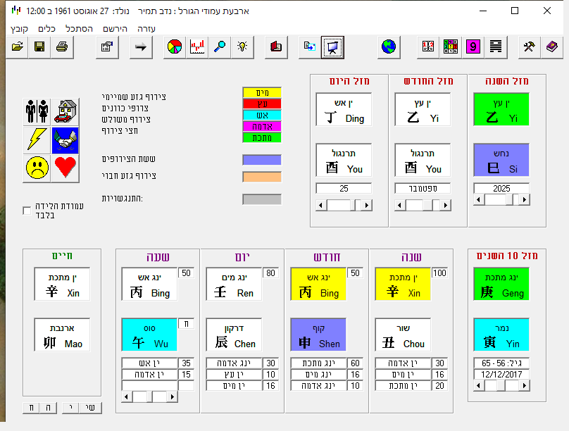
Task: Click the globe icon in toolbar
Action: click(x=388, y=47)
